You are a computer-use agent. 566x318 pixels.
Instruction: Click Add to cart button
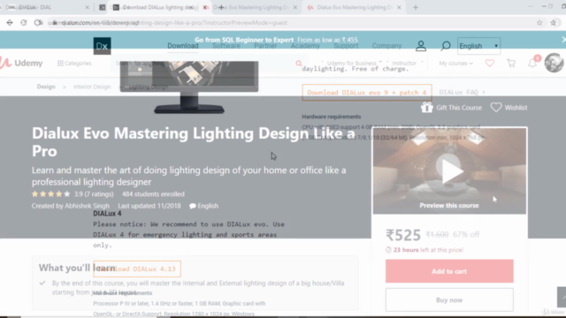point(449,271)
